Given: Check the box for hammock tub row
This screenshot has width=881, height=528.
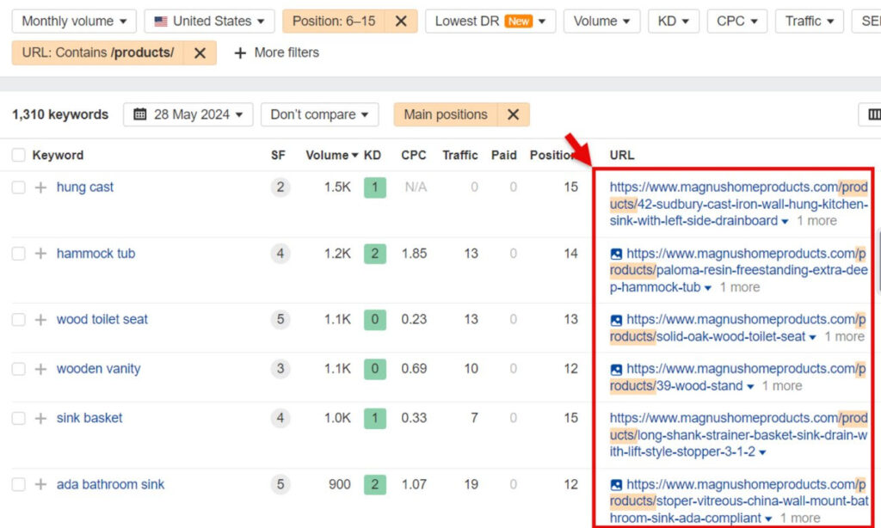Looking at the screenshot, I should (19, 254).
